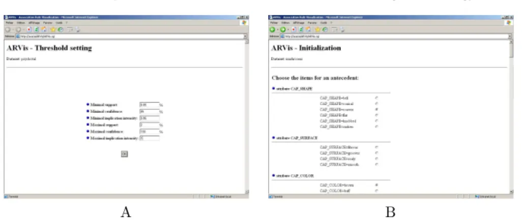Screen dimensions: 522x220
Task: Select CAP_SHAPE=bell radio button
Action: point(376,98)
